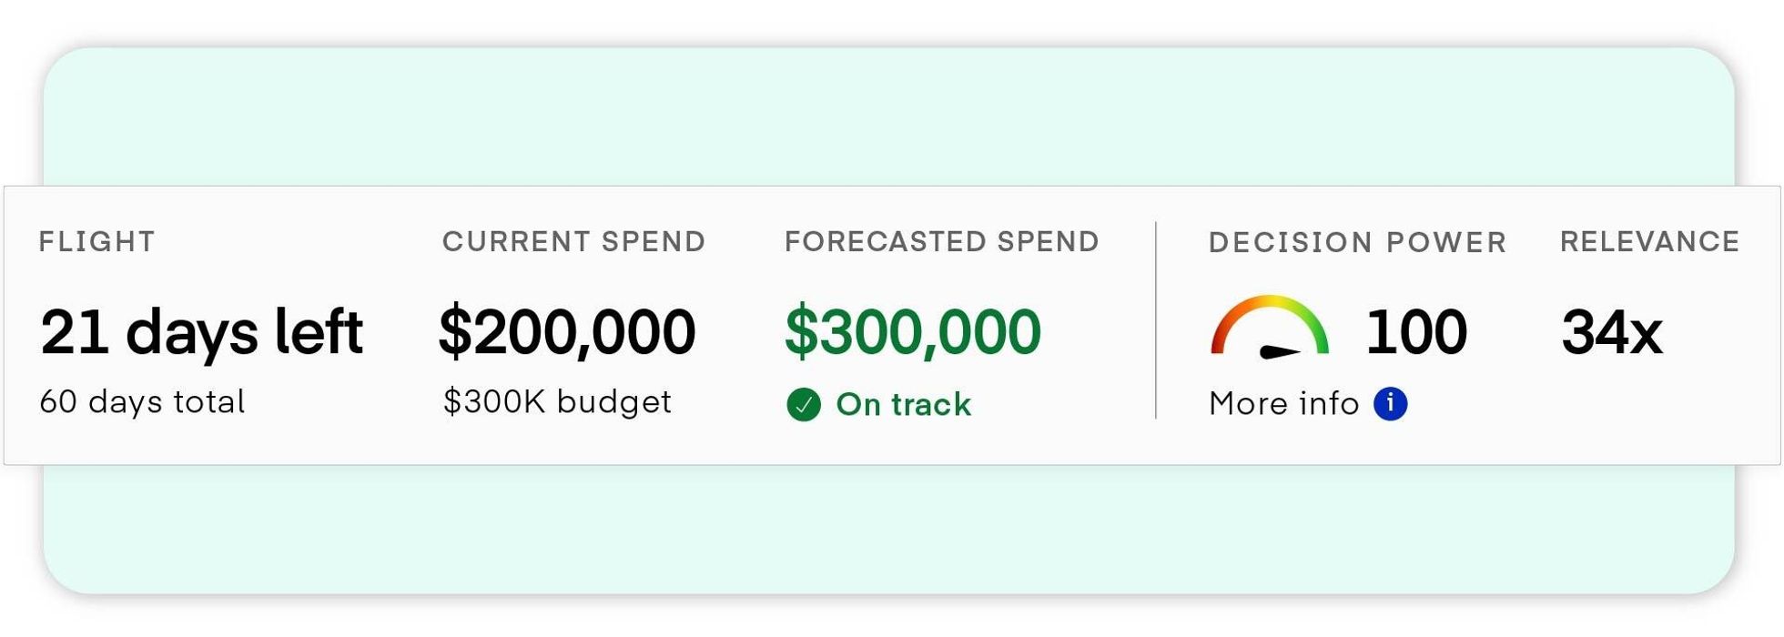Select the gauge's black needle pointer

[1279, 350]
